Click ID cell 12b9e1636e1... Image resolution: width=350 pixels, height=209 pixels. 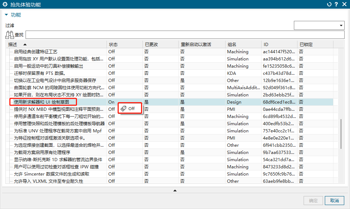278,80
